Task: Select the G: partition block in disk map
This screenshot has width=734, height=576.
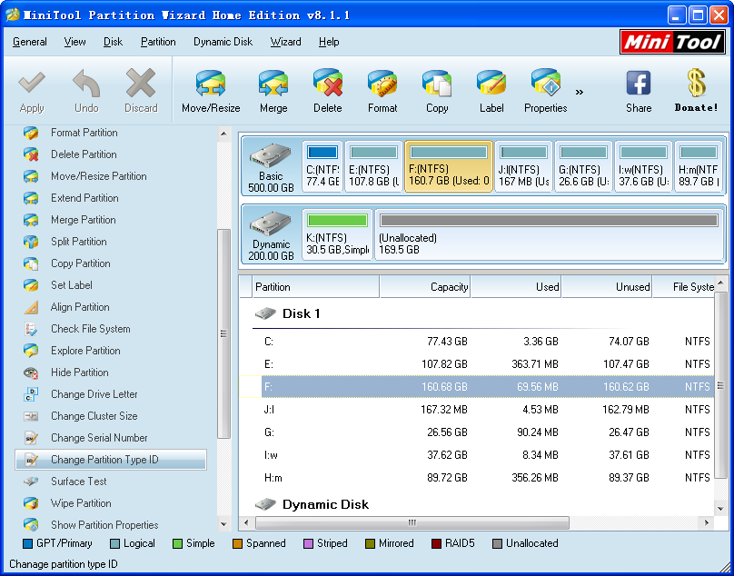Action: coord(582,167)
